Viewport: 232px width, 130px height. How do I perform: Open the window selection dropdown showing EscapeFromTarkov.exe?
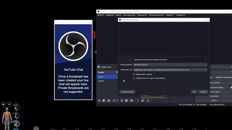170,60
